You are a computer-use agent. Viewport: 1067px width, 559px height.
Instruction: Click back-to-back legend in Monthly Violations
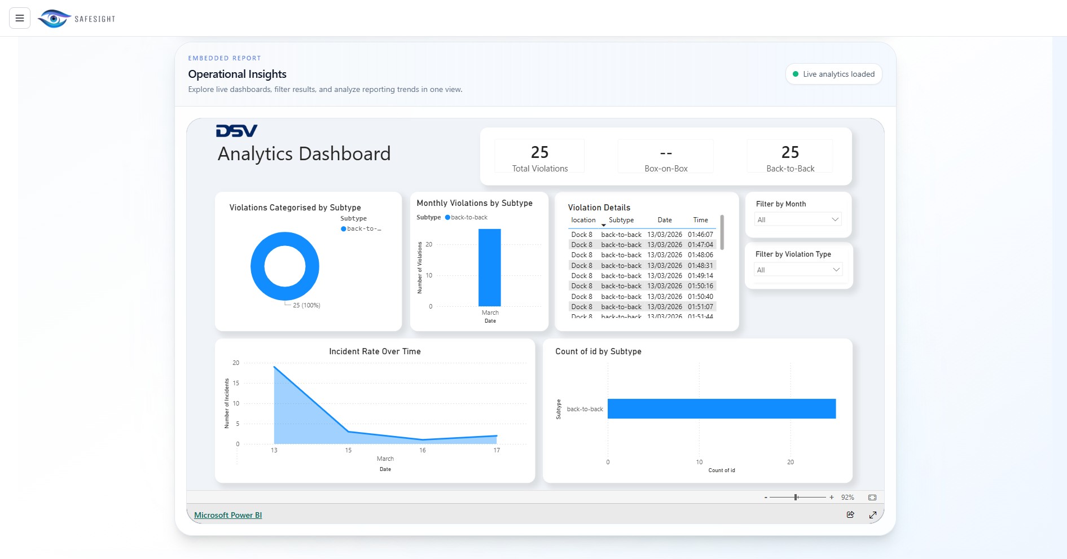click(x=466, y=217)
